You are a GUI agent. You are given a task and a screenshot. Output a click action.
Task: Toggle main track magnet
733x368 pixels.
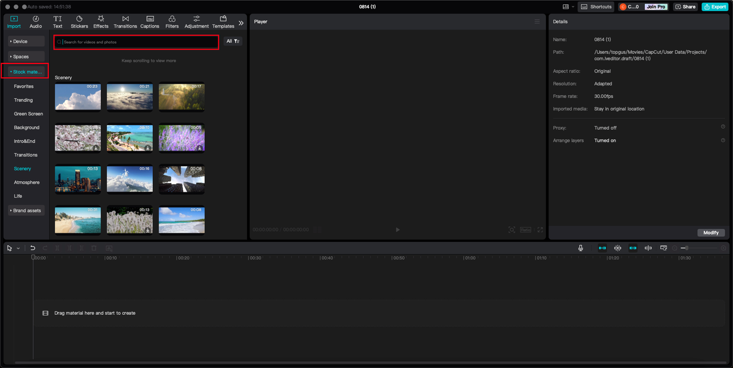[x=602, y=248]
